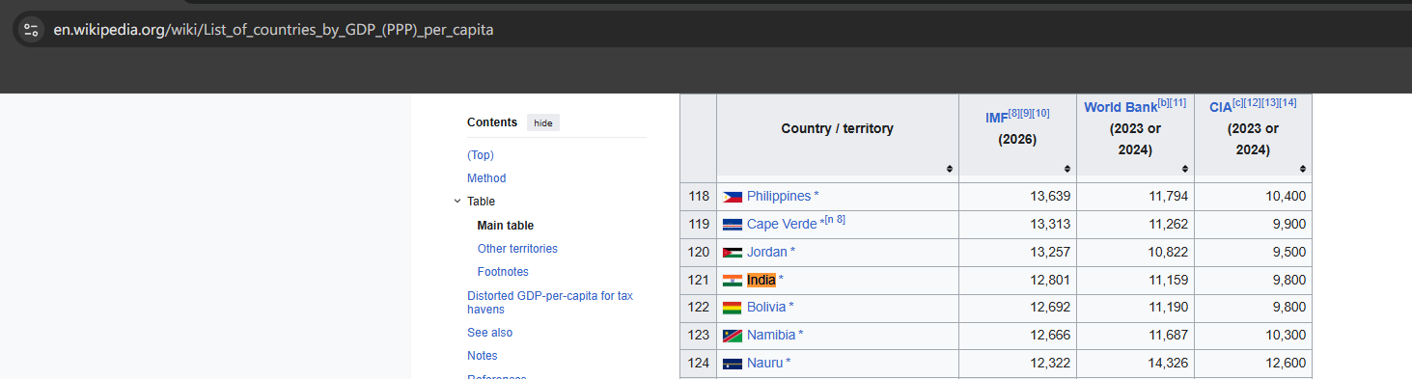Image resolution: width=1412 pixels, height=379 pixels.
Task: Open the World Bank header link
Action: pyautogui.click(x=1121, y=107)
